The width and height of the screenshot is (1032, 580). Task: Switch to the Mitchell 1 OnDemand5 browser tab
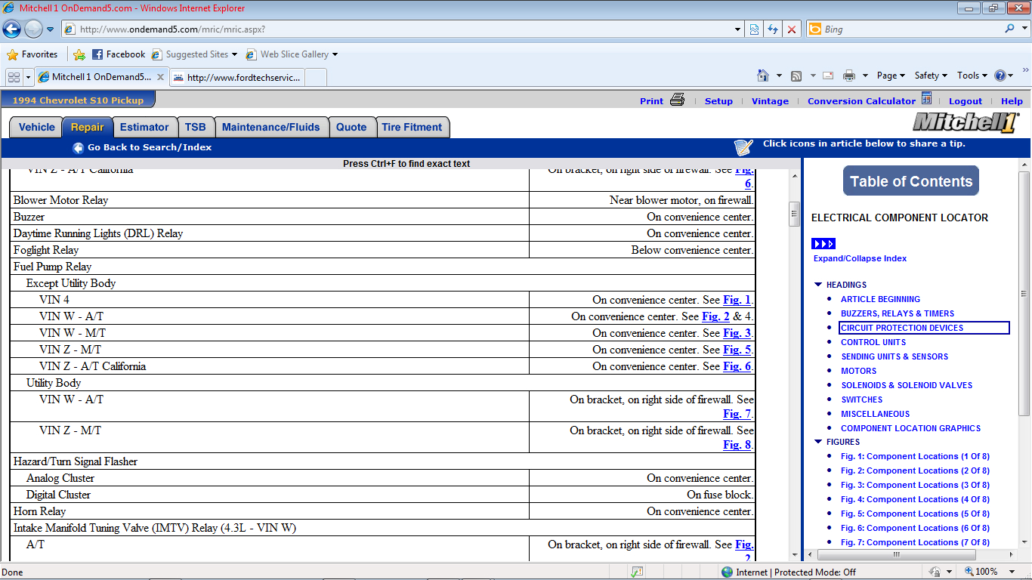click(101, 77)
